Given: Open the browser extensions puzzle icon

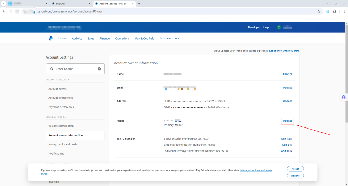Looking at the screenshot, I should pyautogui.click(x=334, y=11).
